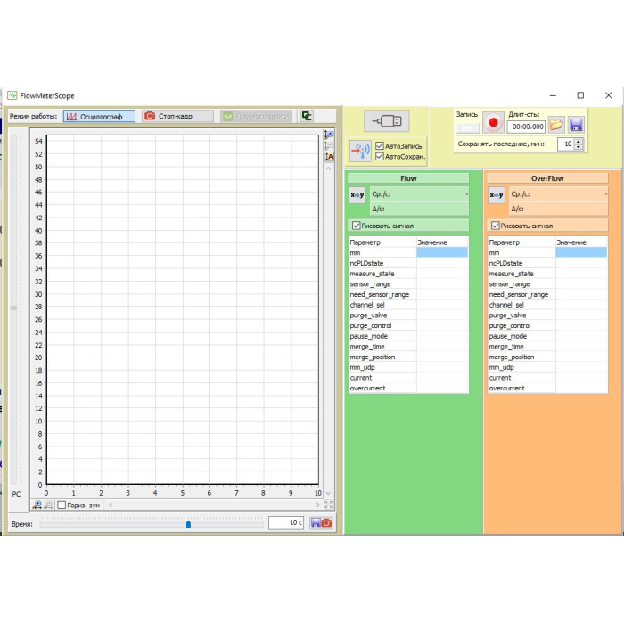Screen dimensions: 624x624
Task: Click the green monitor icon in mode toolbar
Action: [307, 116]
